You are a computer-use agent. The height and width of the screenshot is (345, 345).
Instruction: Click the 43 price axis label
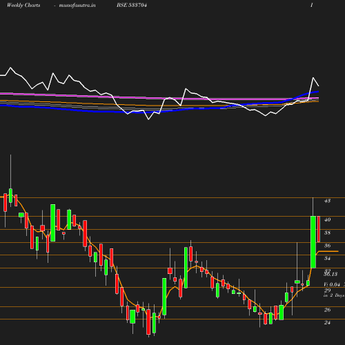coord(327,201)
